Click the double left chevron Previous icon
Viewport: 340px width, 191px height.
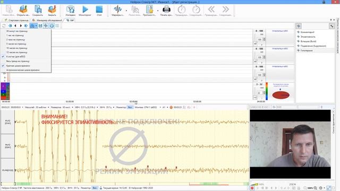click(x=211, y=10)
